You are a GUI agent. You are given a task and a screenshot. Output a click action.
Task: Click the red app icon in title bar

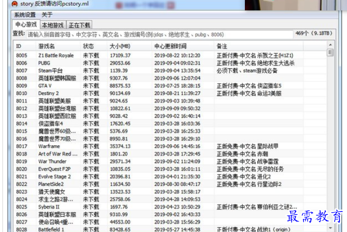pyautogui.click(x=15, y=4)
